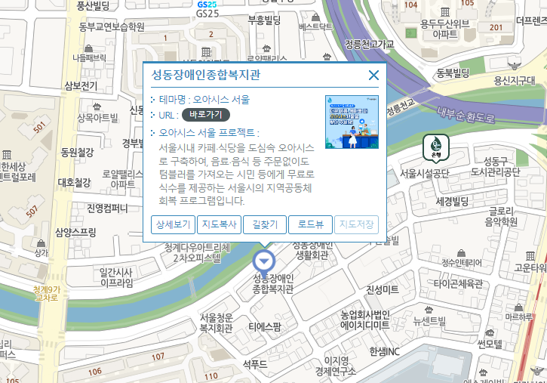Click the 삼보전기 label
This screenshot has width=547, height=383.
point(81,86)
